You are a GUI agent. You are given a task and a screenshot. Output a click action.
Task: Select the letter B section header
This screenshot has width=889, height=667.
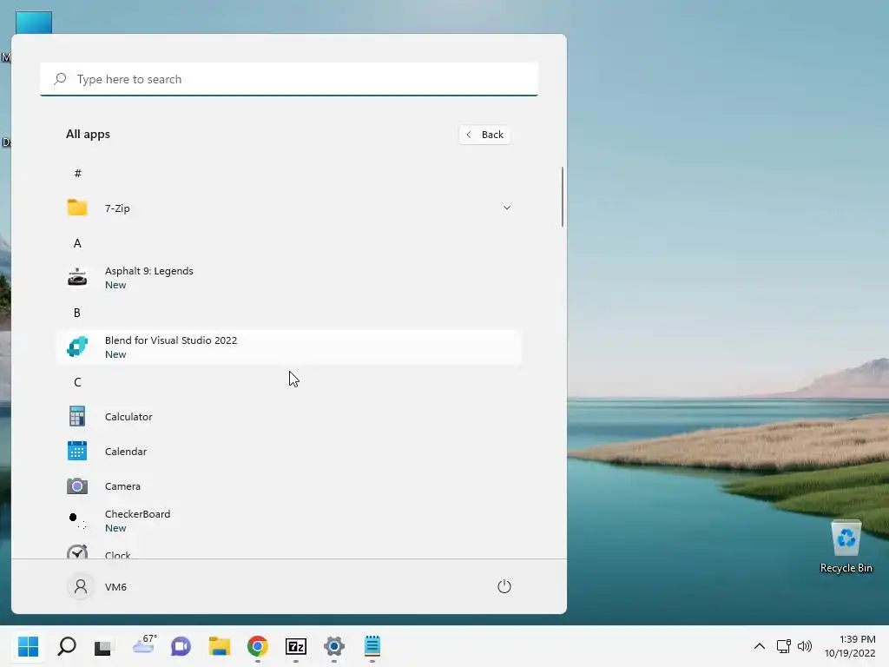coord(77,313)
